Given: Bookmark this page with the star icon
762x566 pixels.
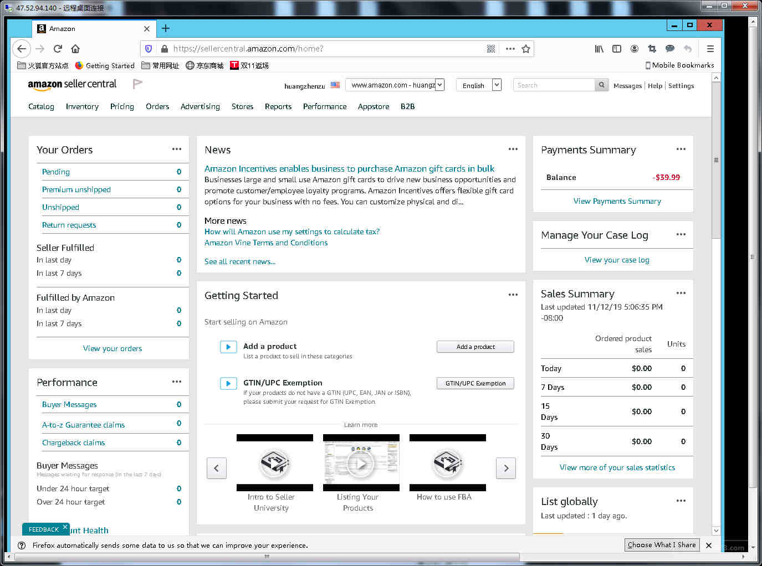Looking at the screenshot, I should pyautogui.click(x=526, y=49).
